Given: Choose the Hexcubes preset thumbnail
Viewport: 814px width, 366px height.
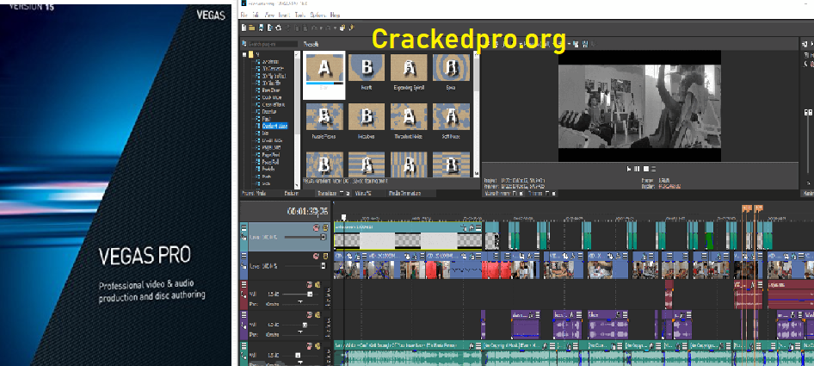Looking at the screenshot, I should 367,116.
